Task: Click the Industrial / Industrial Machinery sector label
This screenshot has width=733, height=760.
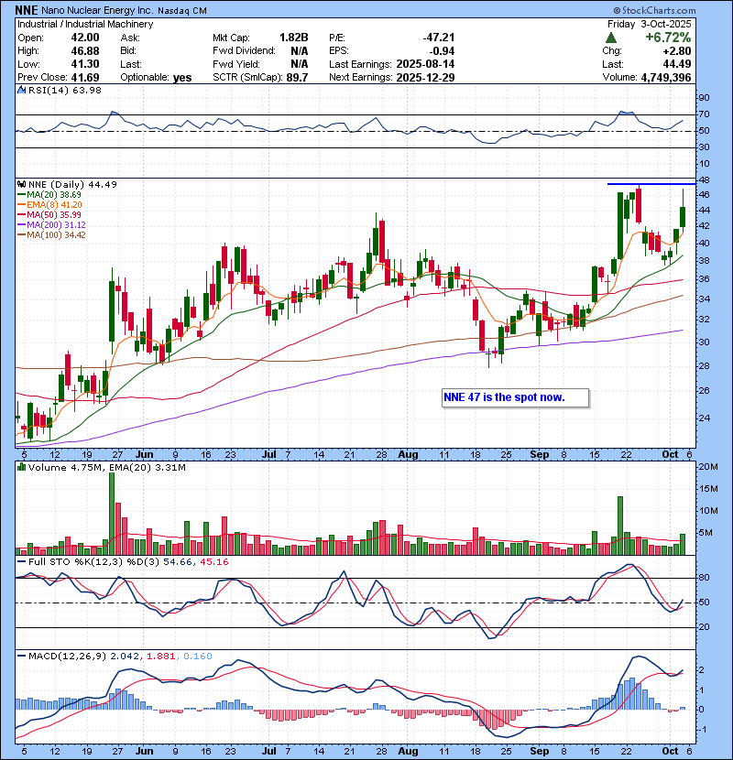Action: pyautogui.click(x=85, y=24)
